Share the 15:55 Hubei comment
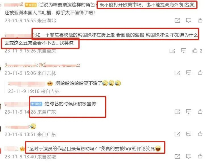Screen dimensions: 206x164 click(x=177, y=21)
